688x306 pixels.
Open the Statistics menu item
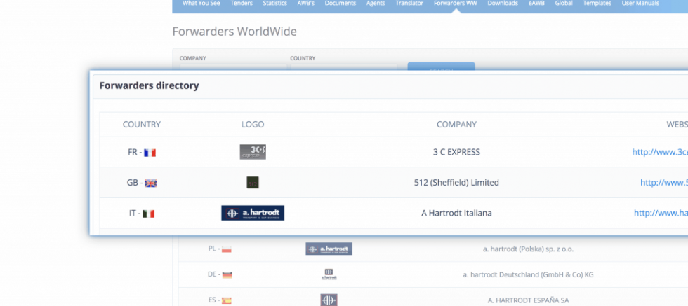tap(274, 4)
